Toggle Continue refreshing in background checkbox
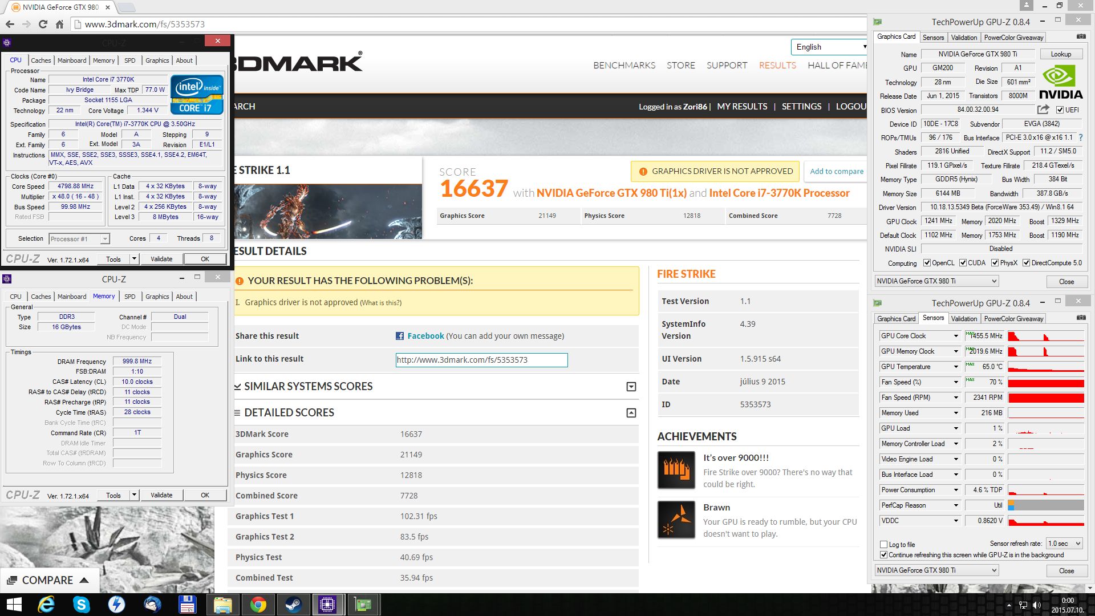 click(x=883, y=554)
